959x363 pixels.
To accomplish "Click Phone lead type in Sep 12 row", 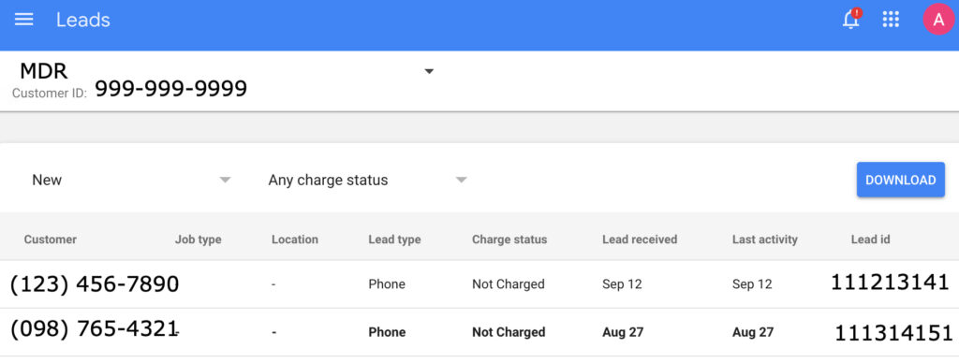I will pyautogui.click(x=387, y=284).
